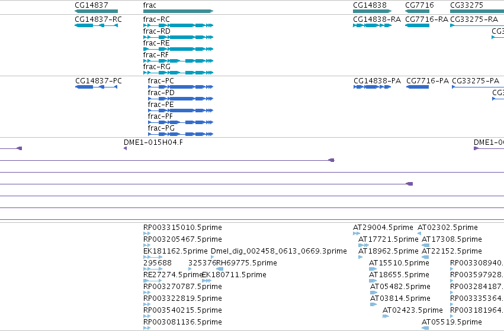Select EST AT22152.5prime

click(425, 257)
